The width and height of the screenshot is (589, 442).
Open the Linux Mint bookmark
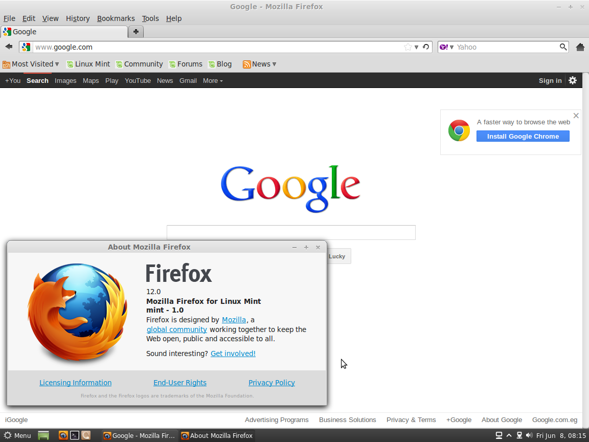[88, 64]
